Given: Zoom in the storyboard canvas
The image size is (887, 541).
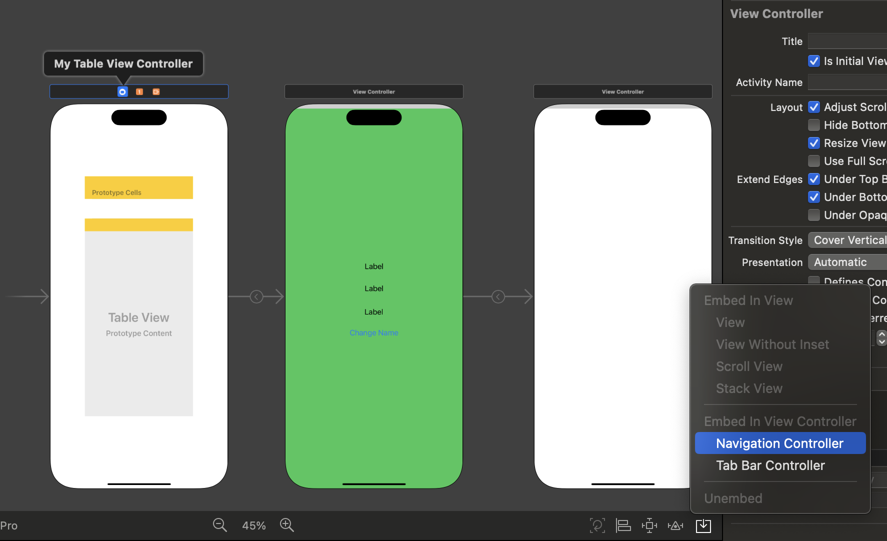Looking at the screenshot, I should click(x=287, y=525).
